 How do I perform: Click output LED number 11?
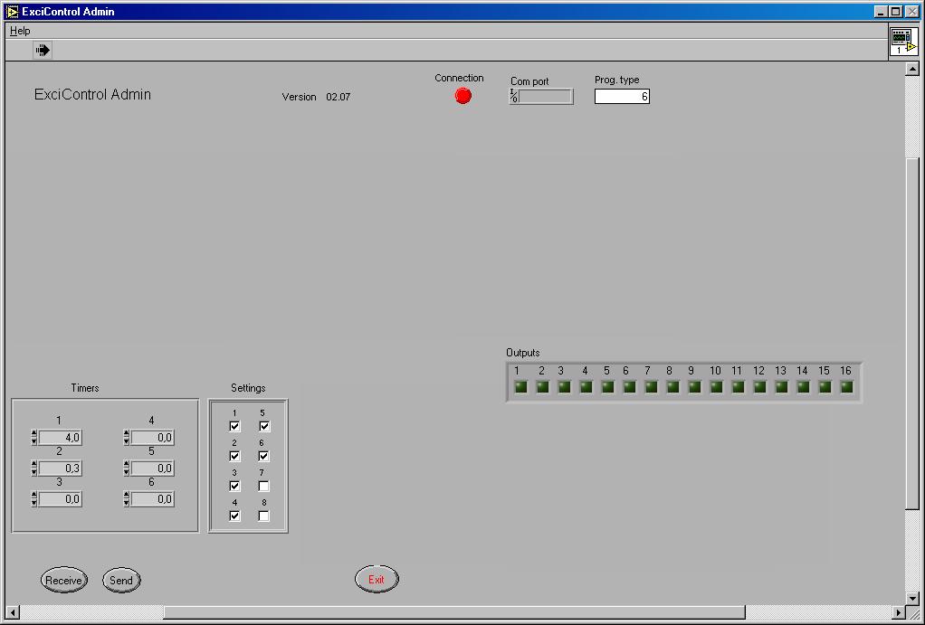pos(738,387)
